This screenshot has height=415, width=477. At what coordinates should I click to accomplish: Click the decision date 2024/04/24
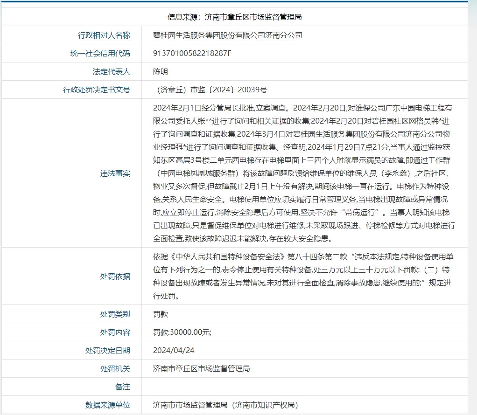(174, 351)
